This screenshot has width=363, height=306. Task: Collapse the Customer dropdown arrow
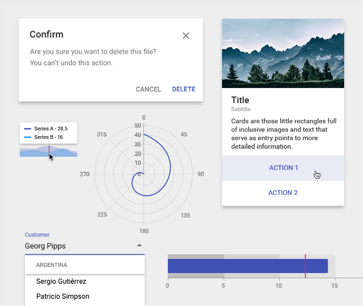139,245
